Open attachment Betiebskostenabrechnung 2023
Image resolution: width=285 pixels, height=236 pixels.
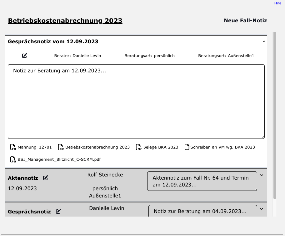(97, 147)
